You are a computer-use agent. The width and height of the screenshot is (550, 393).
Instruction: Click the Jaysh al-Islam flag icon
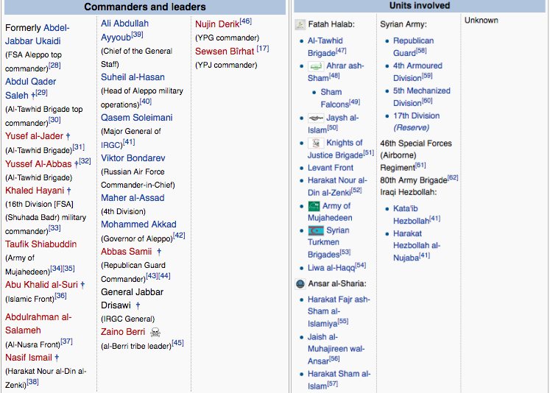click(x=316, y=118)
